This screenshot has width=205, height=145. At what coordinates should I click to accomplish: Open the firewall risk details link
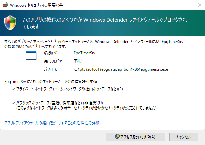(x=52, y=123)
